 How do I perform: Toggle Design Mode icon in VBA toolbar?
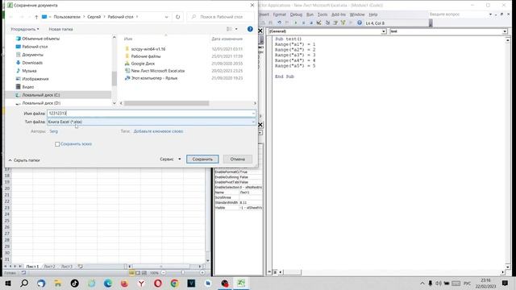(x=319, y=23)
